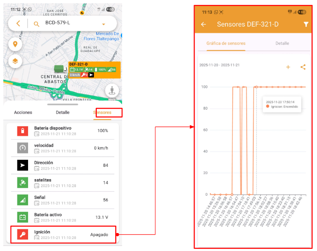Screen dimensions: 317x251
Task: Tap the black direction arrow badge on map label
Action: (x=91, y=75)
